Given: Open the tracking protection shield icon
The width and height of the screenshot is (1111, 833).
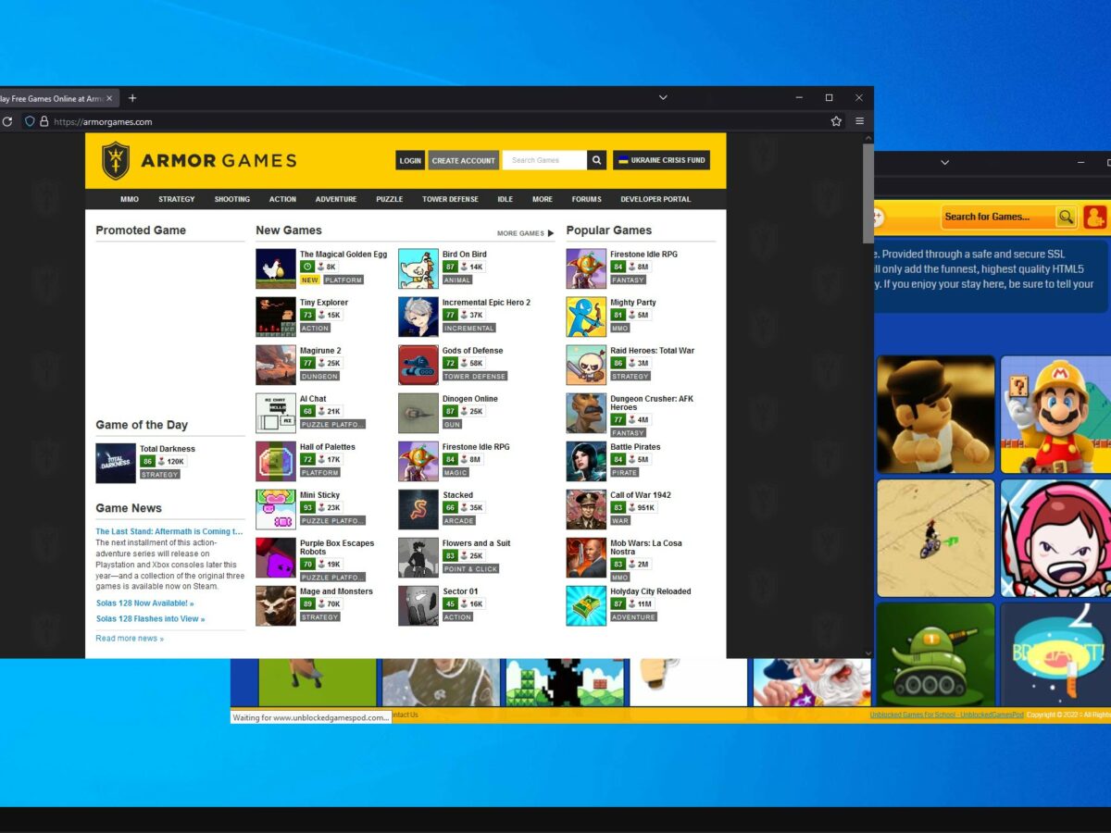Looking at the screenshot, I should (x=30, y=121).
